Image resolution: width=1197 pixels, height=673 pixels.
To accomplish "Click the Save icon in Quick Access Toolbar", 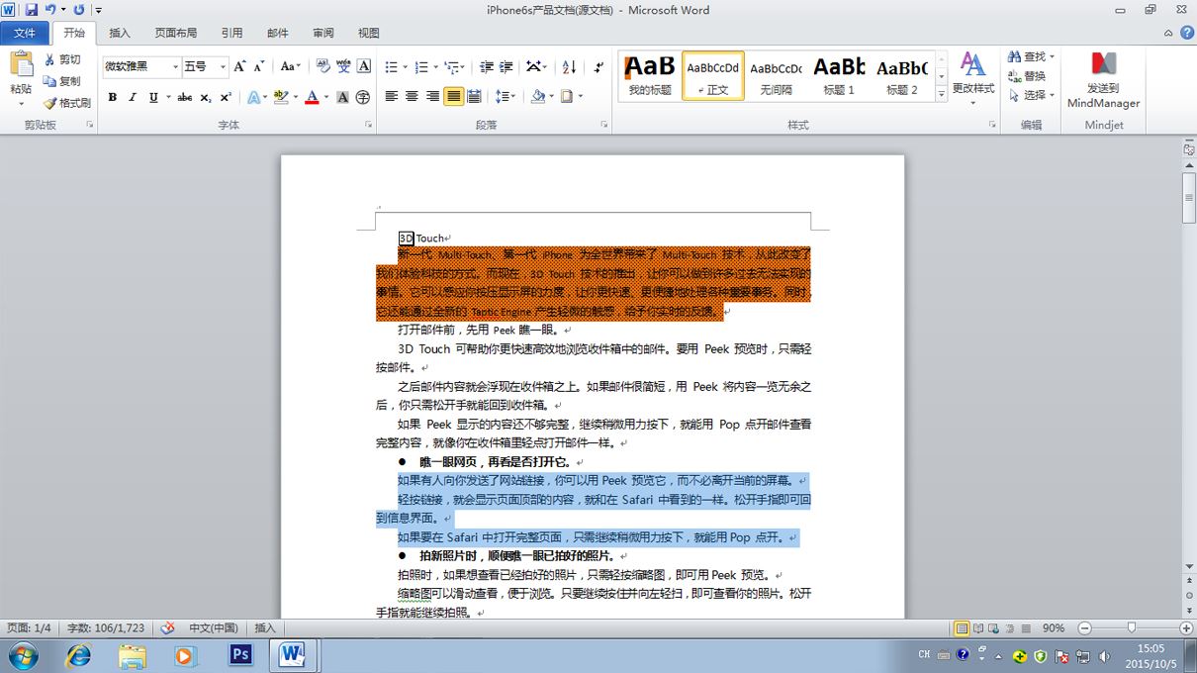I will [x=31, y=10].
